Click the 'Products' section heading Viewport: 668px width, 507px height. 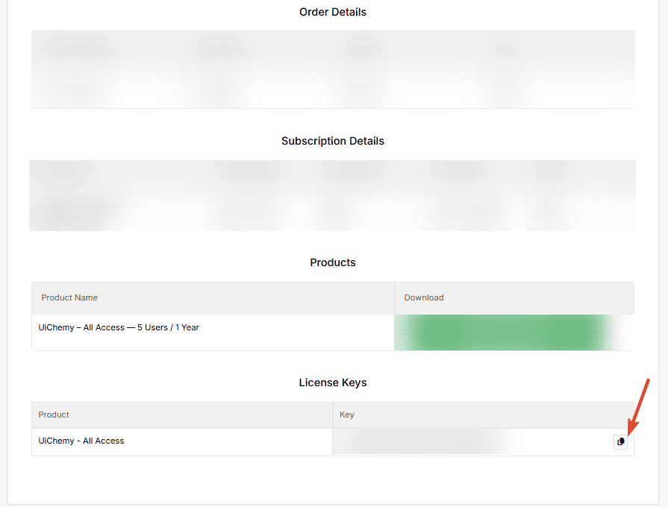coord(333,262)
